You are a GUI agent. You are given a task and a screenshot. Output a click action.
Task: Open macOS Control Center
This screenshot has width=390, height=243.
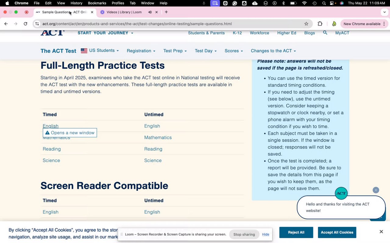pos(332,3)
